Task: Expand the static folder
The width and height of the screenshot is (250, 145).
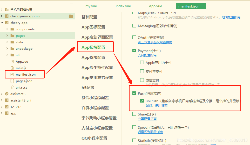Action: pyautogui.click(x=7, y=42)
